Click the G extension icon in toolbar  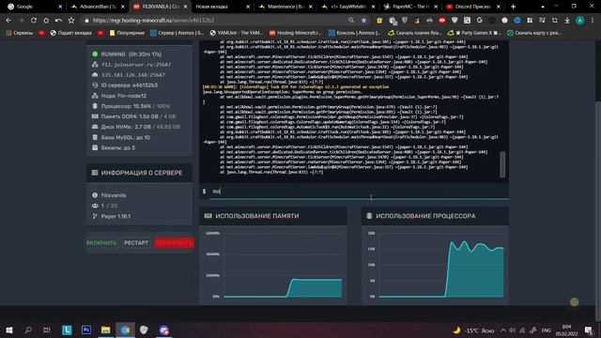(480, 21)
